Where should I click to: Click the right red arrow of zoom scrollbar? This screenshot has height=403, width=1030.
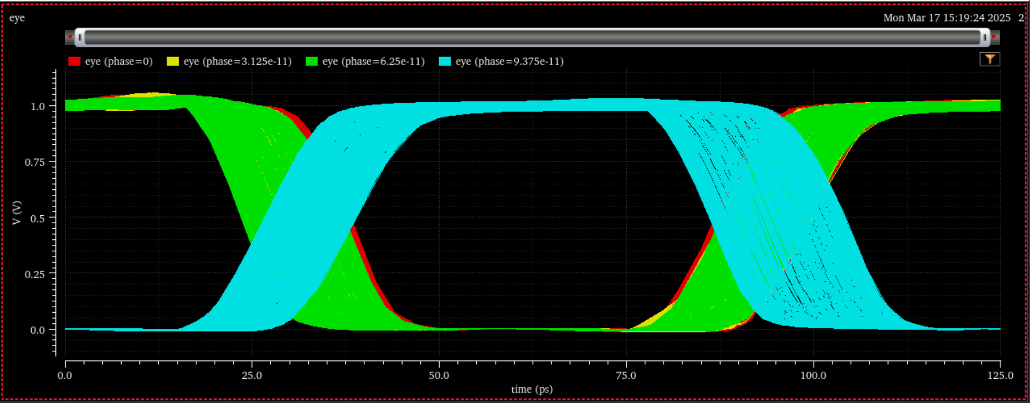coord(994,37)
